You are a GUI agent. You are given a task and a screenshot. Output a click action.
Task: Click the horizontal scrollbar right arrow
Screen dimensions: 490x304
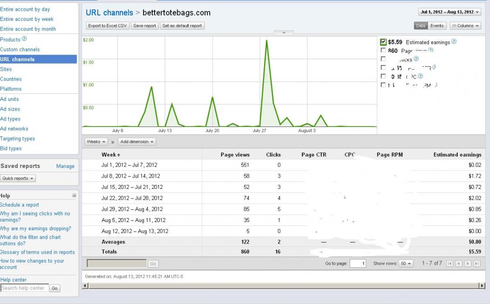point(482,286)
